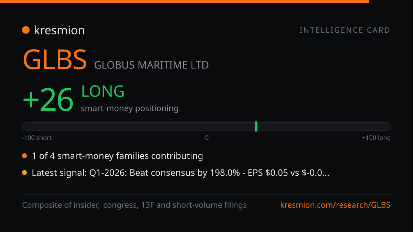Click the GLOBUS MARITIME LTD company name
The height and width of the screenshot is (232, 413).
(x=151, y=65)
